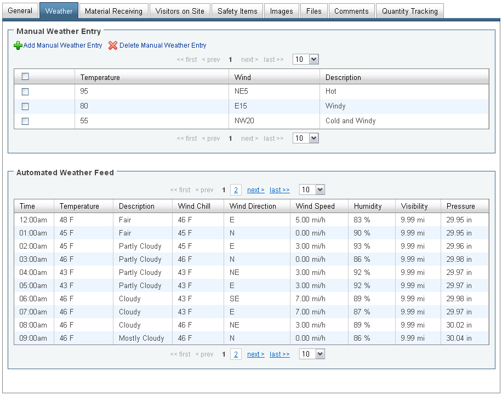This screenshot has width=502, height=396.
Task: Open page-size dropdown above automated feed table
Action: click(x=312, y=190)
